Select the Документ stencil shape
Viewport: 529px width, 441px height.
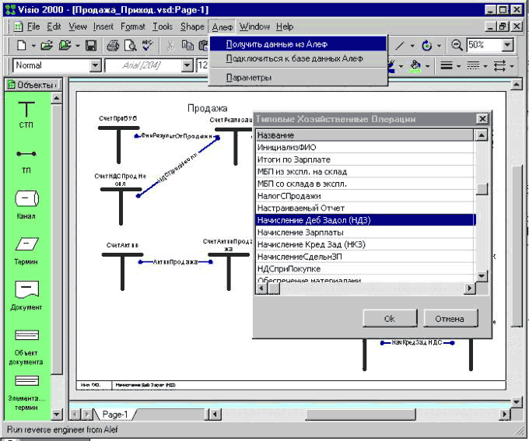pos(26,296)
